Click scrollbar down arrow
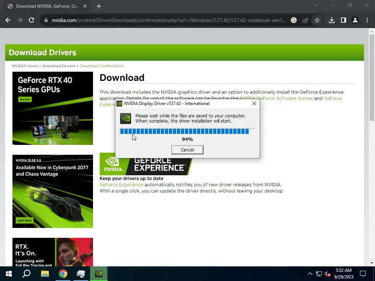375x281 pixels. [x=372, y=263]
